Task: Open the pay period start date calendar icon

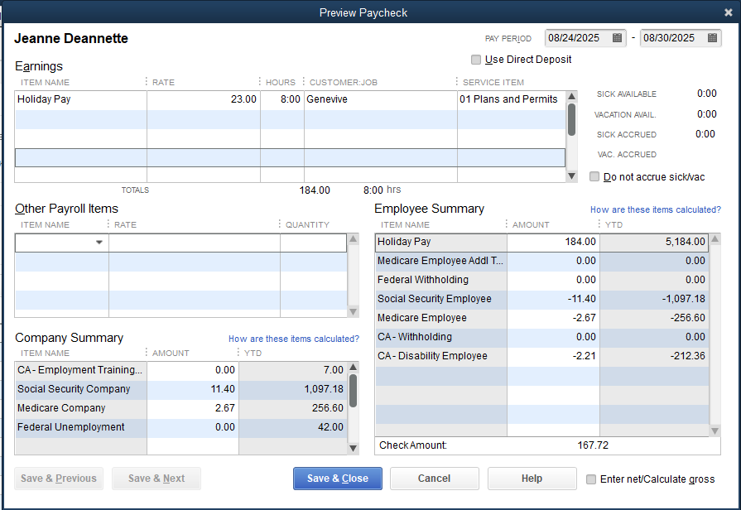Action: pos(617,38)
